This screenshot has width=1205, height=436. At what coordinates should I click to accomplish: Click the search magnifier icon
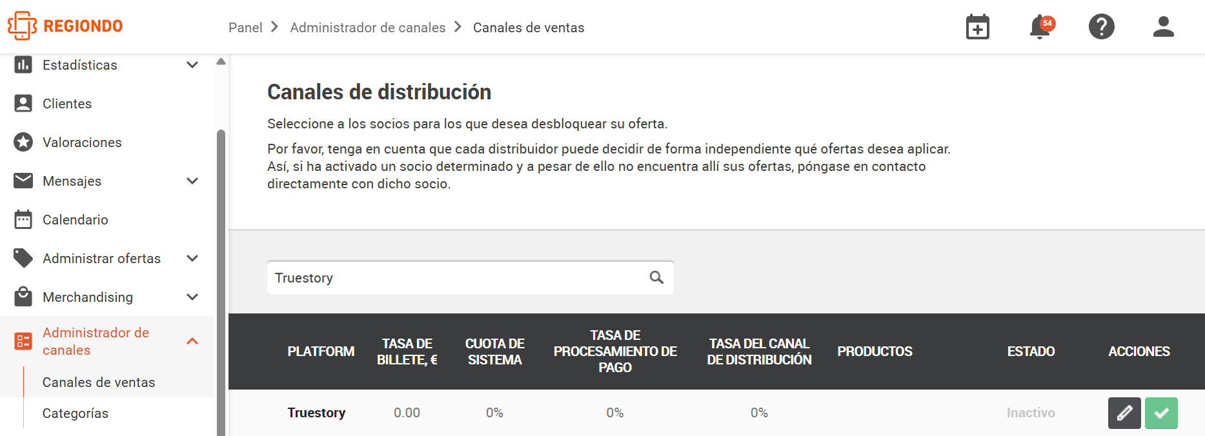656,277
